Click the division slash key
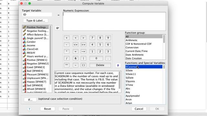The width and height of the screenshot is (207, 116). point(67,58)
